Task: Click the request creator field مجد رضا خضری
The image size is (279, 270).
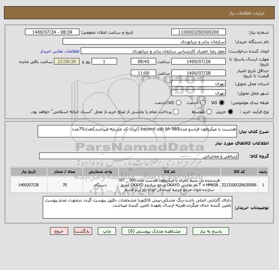Action: point(153,51)
